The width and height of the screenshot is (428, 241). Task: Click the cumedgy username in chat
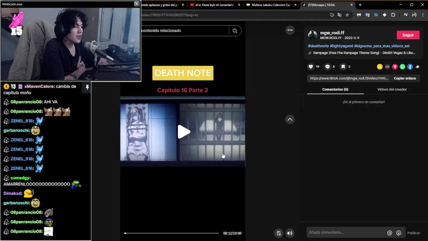point(20,178)
